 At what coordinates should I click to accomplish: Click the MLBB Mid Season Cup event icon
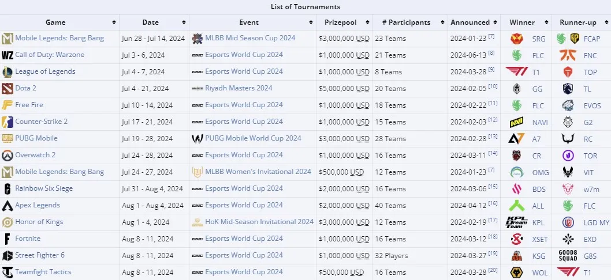(x=198, y=38)
